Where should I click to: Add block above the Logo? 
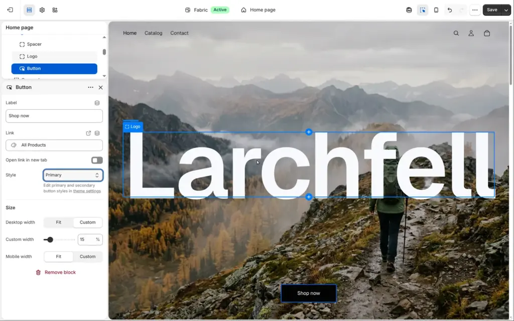(x=309, y=132)
